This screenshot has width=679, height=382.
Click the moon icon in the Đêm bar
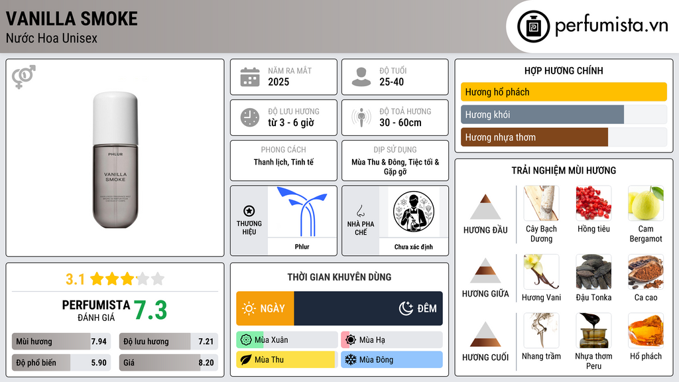406,308
